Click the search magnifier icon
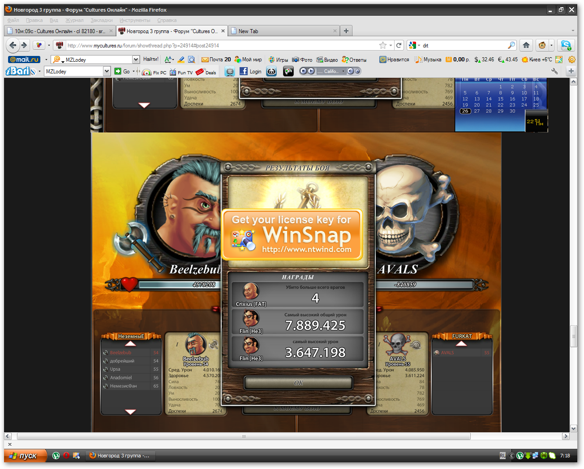Screen dimensions: 584x469 (x=511, y=45)
